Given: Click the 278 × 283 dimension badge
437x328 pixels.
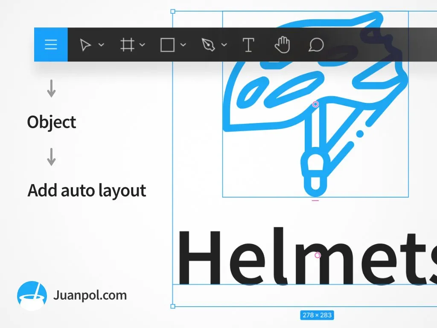Looking at the screenshot, I should (x=317, y=315).
